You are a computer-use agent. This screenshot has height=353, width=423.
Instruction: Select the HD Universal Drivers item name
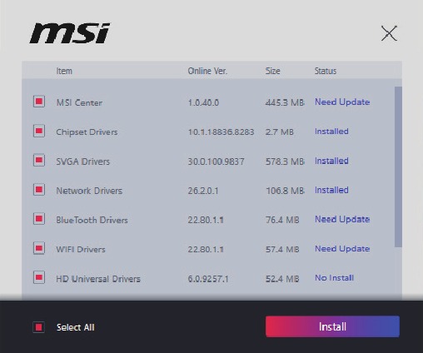coord(98,279)
